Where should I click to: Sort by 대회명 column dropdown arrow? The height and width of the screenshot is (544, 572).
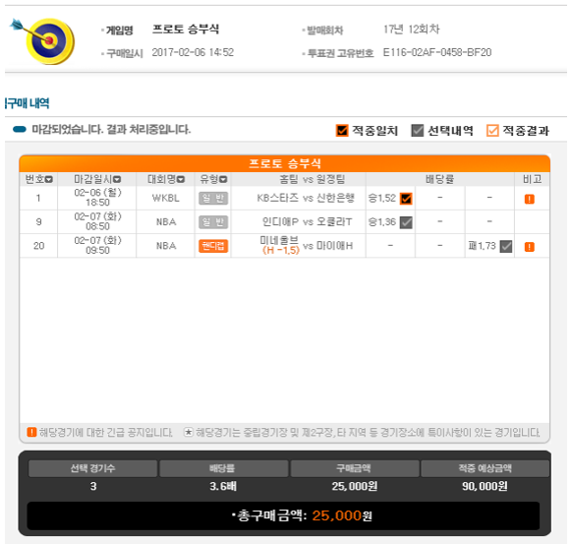point(181,179)
